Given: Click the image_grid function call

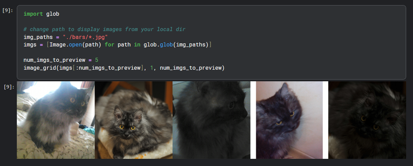Looking at the screenshot, I should (x=124, y=68).
